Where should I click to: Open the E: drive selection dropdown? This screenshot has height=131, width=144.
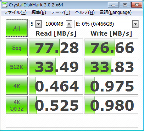106,24
